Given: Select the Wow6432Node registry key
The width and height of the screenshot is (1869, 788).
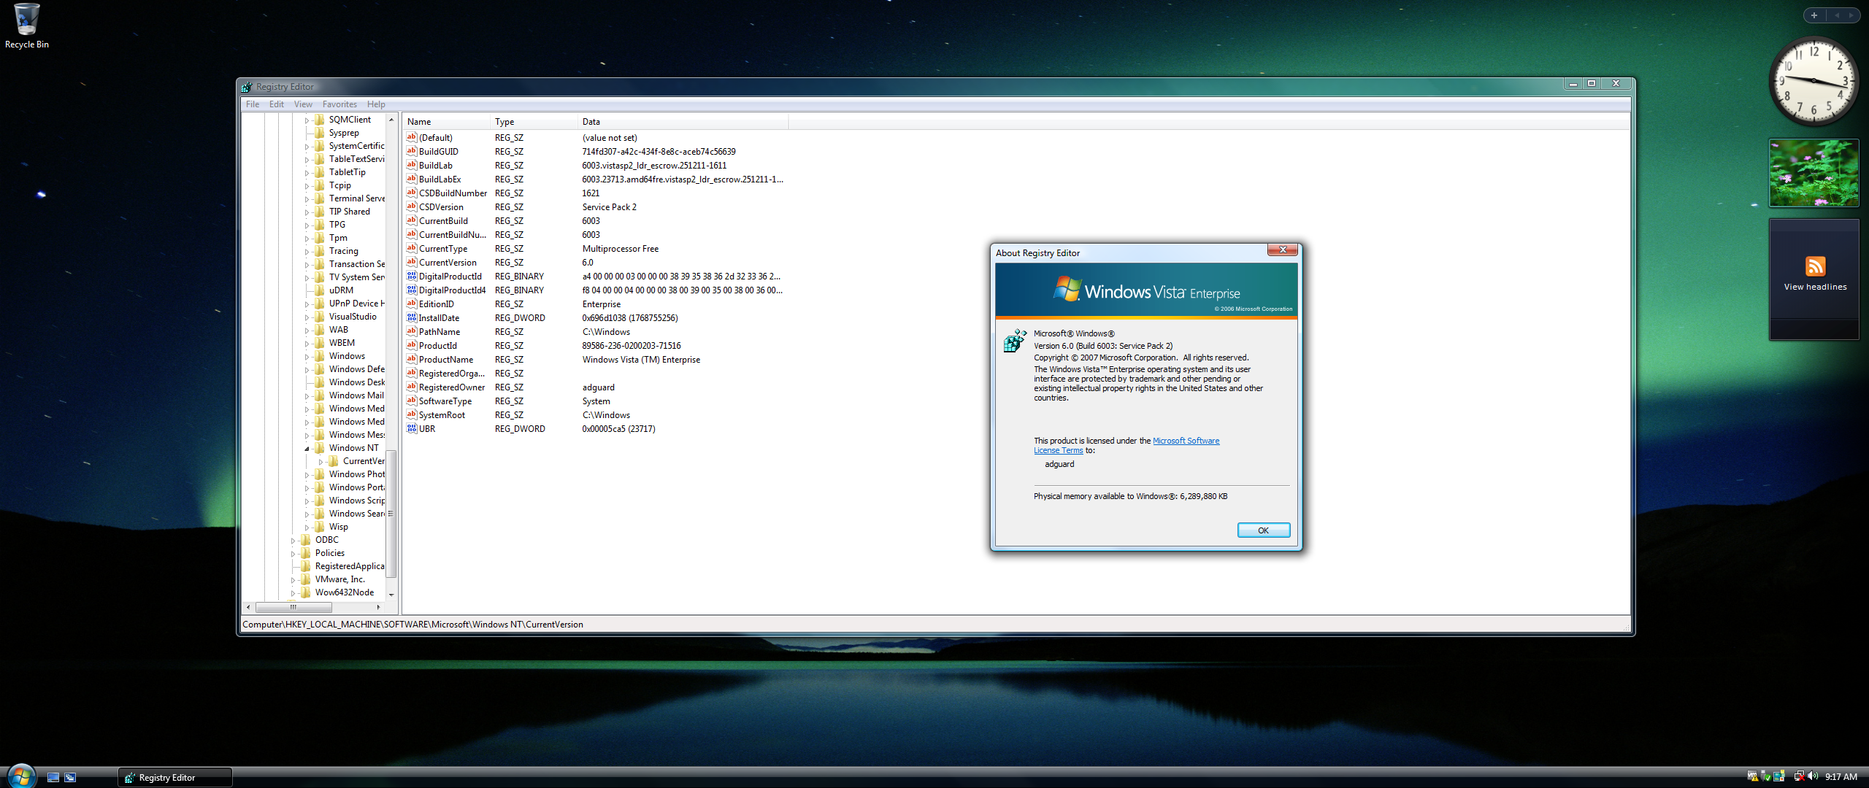Looking at the screenshot, I should (x=344, y=592).
